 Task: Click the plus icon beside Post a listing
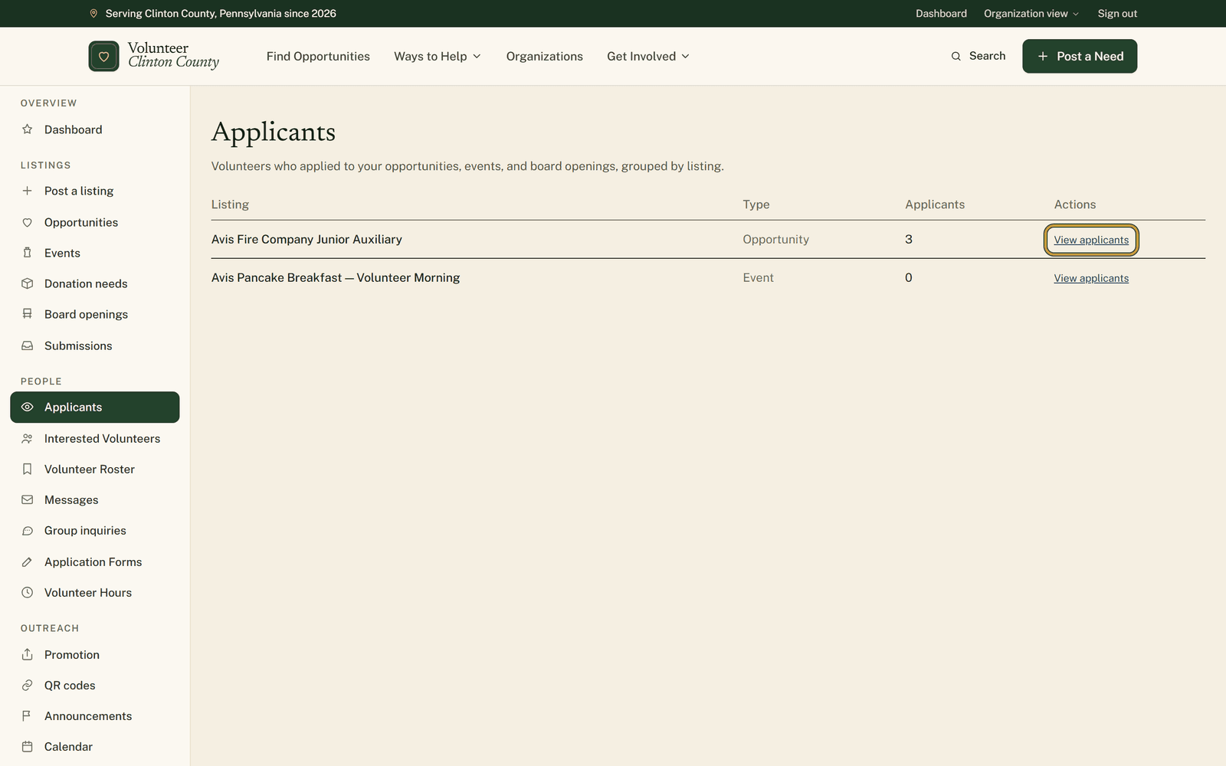(28, 191)
